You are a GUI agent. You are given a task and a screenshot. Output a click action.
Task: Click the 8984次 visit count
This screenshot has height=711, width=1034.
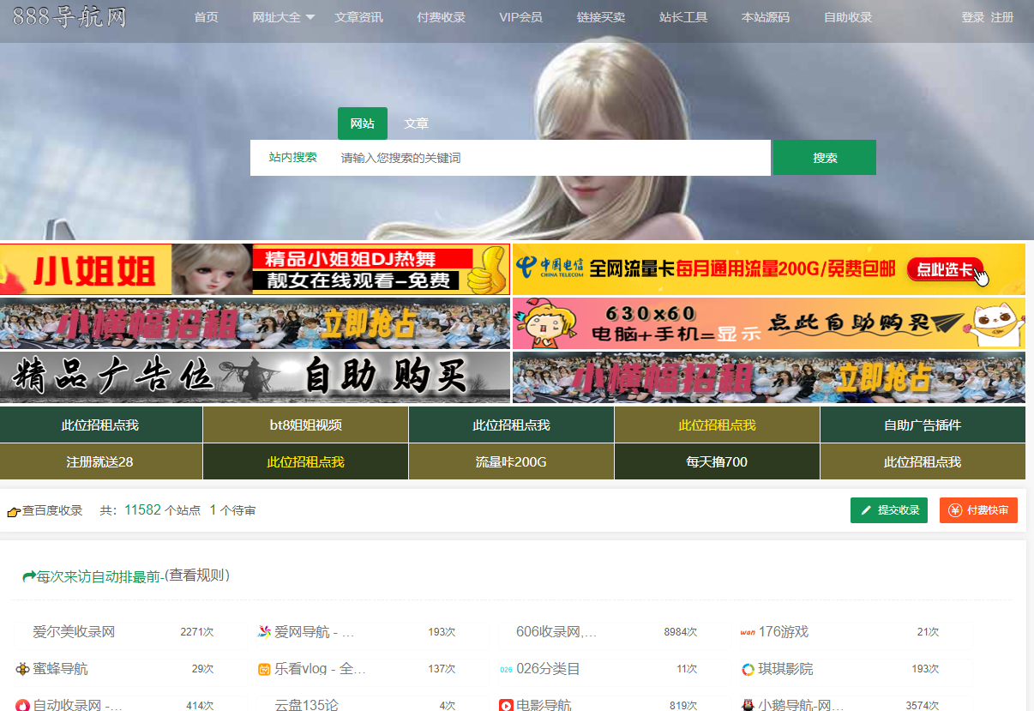pos(681,632)
